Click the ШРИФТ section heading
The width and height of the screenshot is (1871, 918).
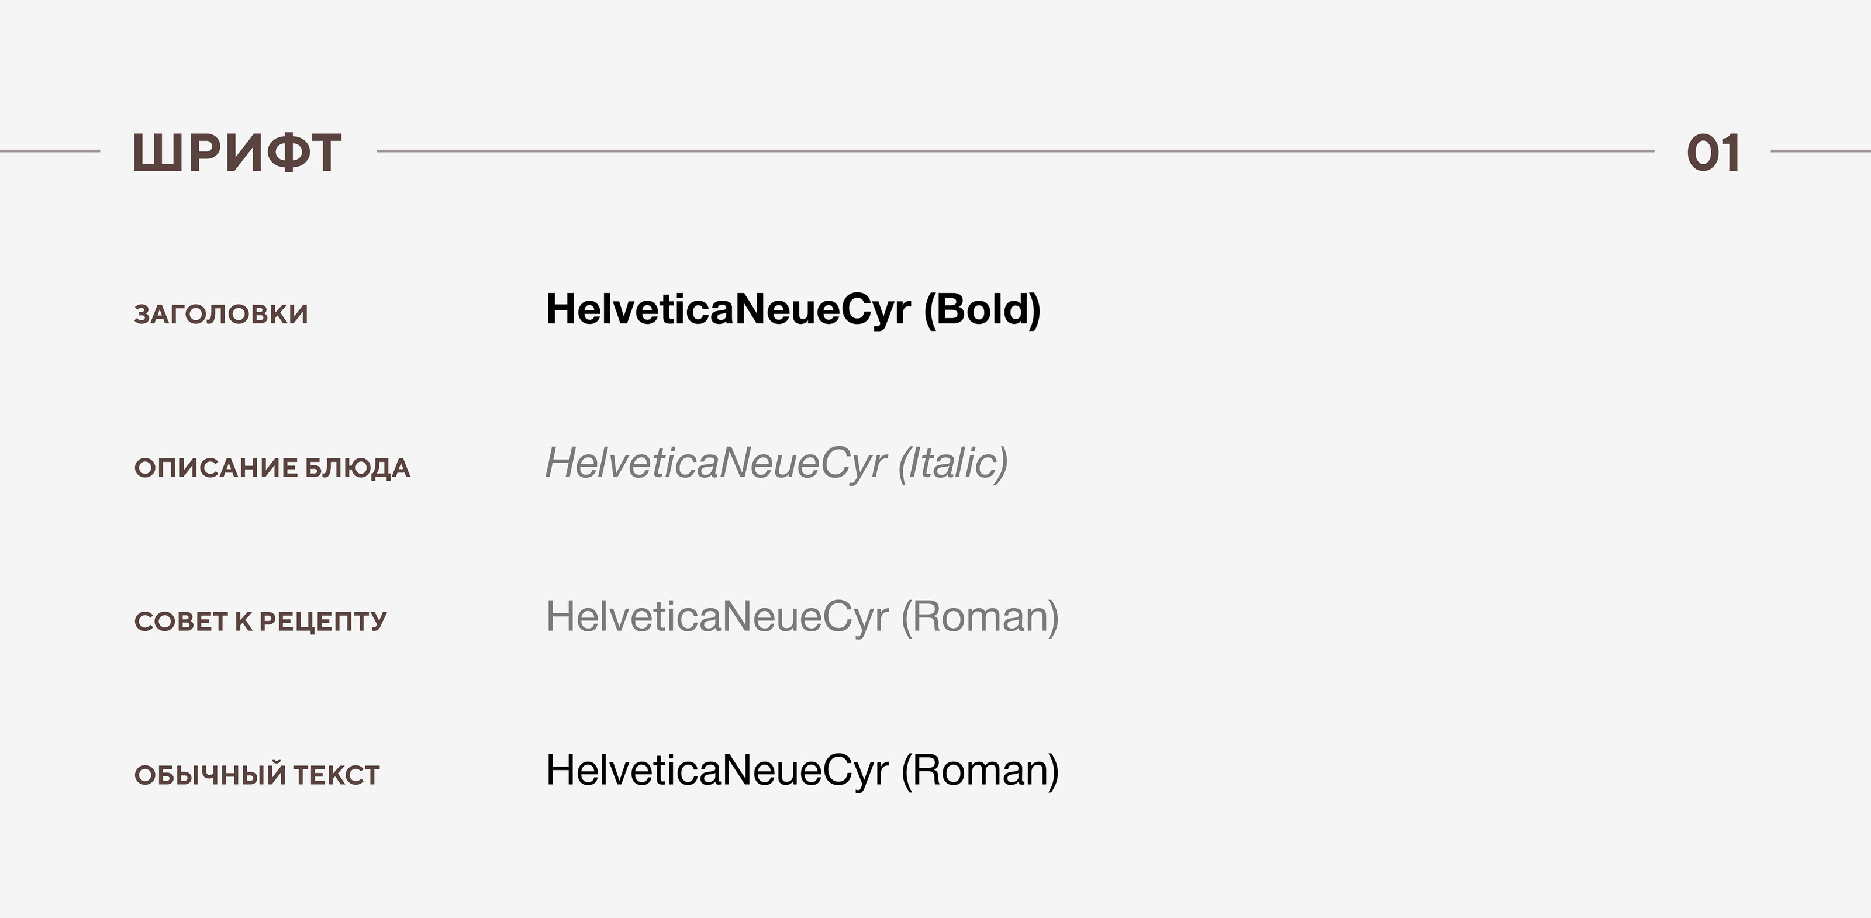click(237, 153)
